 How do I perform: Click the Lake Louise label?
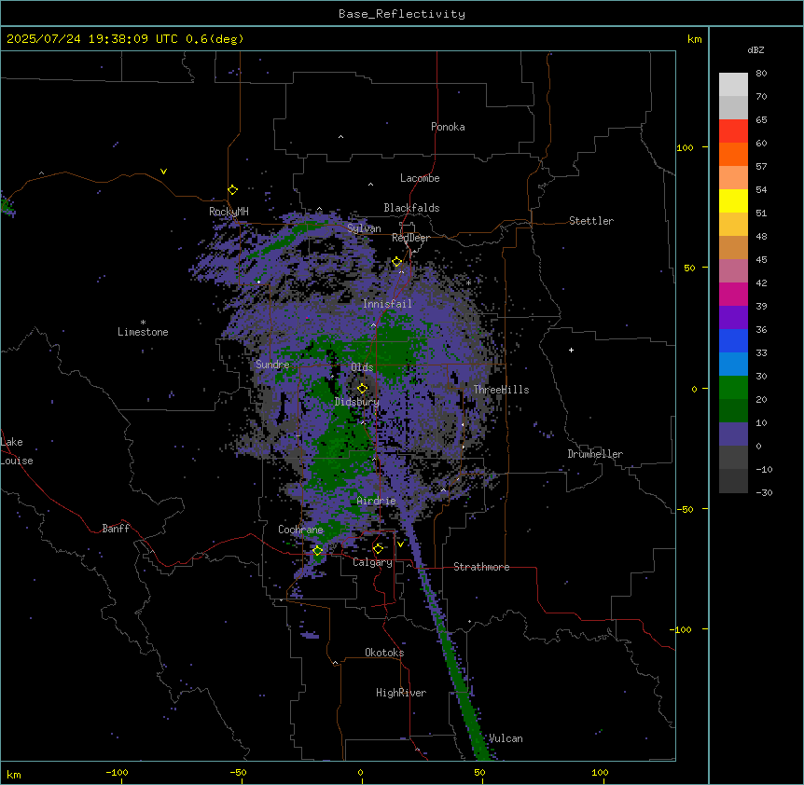point(17,451)
